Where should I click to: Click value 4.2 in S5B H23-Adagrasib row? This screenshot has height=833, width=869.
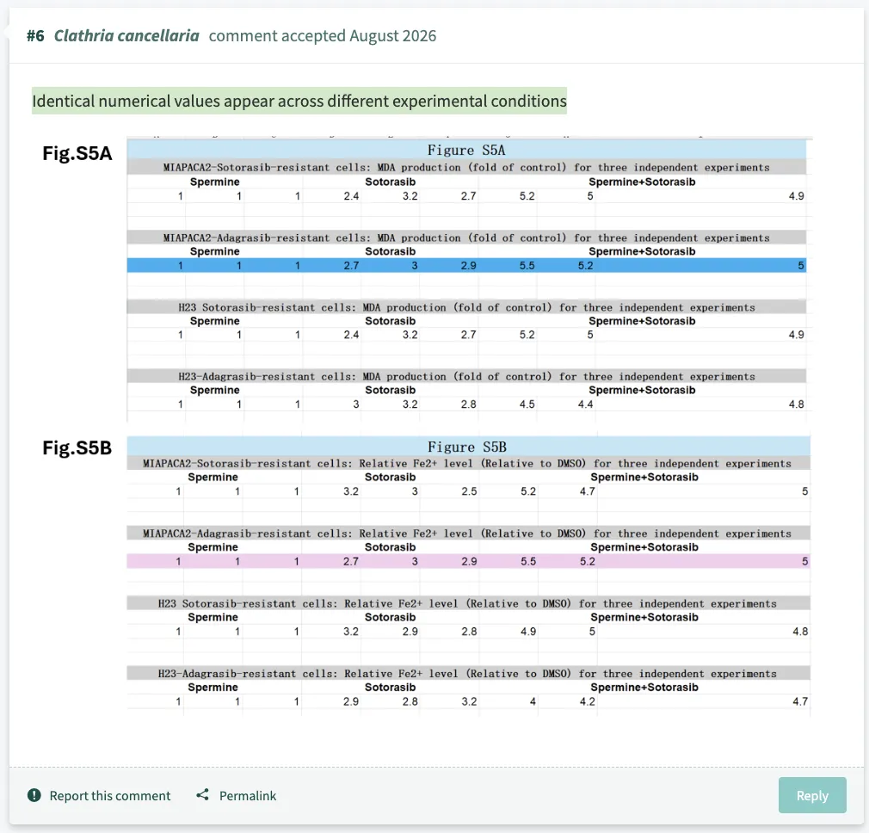click(588, 701)
